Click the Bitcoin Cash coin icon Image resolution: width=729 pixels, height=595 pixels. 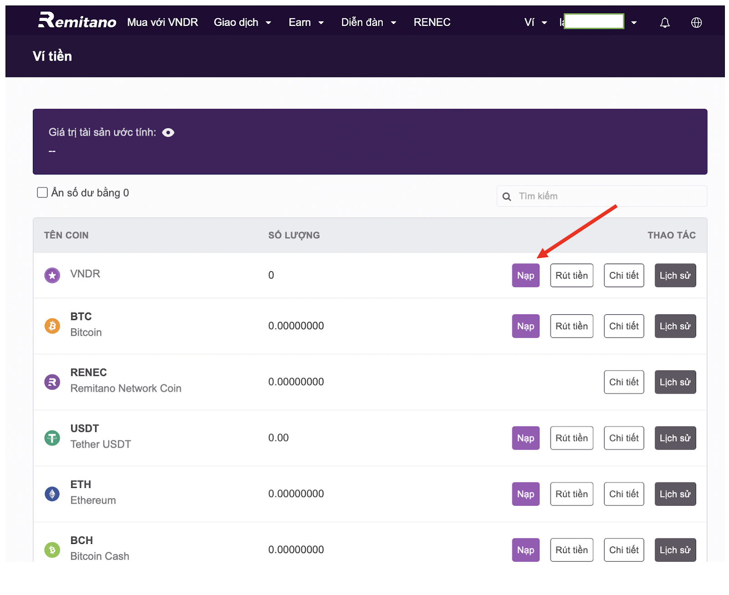[x=52, y=550]
